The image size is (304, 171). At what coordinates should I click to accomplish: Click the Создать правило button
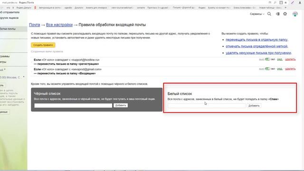[43, 45]
